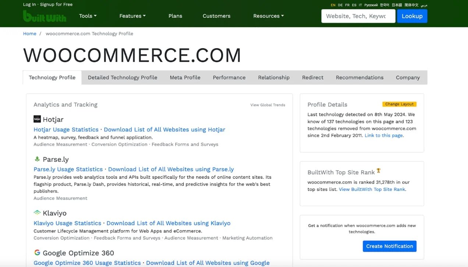468x267 pixels.
Task: Switch language to 日本語
Action: tap(397, 5)
